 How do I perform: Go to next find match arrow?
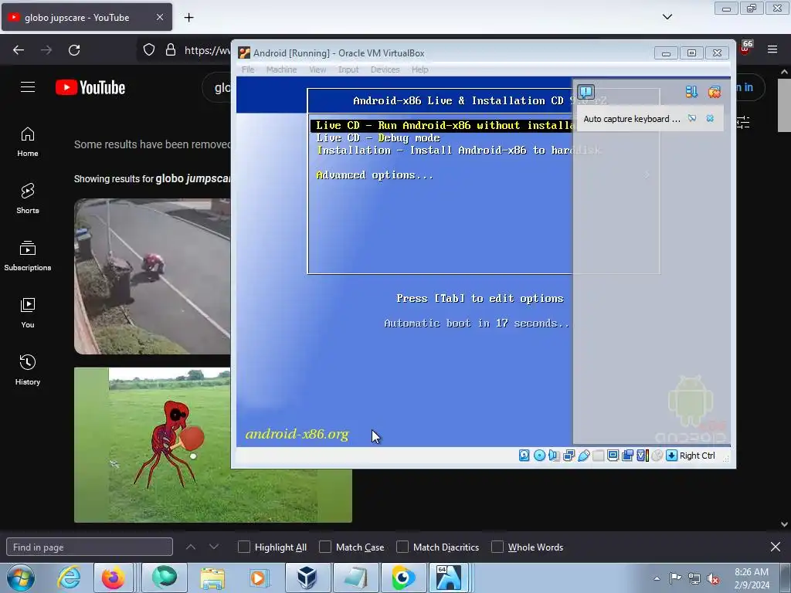(214, 547)
